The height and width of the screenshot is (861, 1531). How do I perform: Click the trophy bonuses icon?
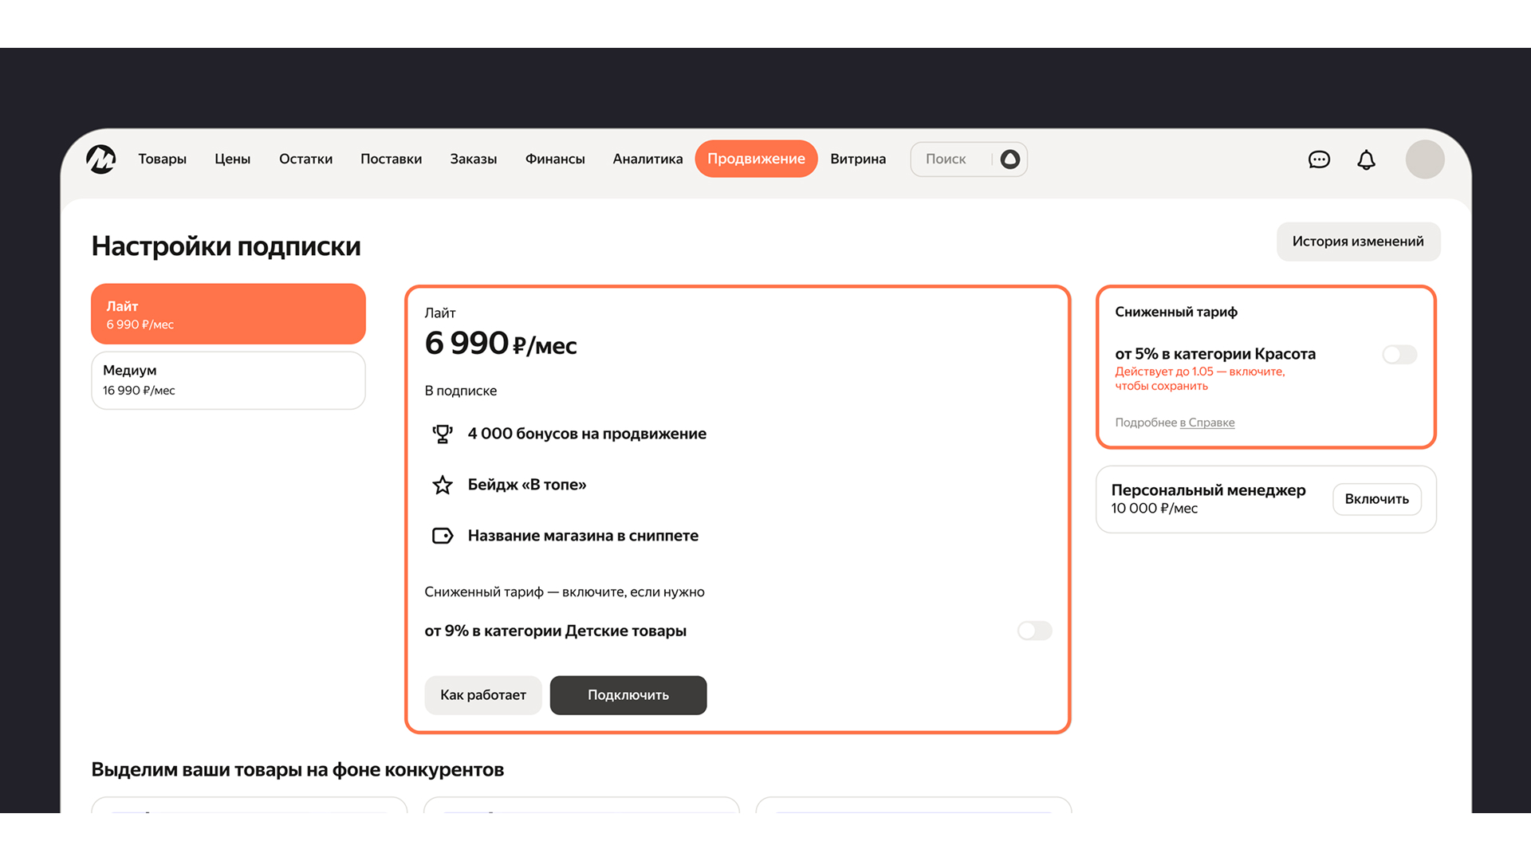[443, 434]
